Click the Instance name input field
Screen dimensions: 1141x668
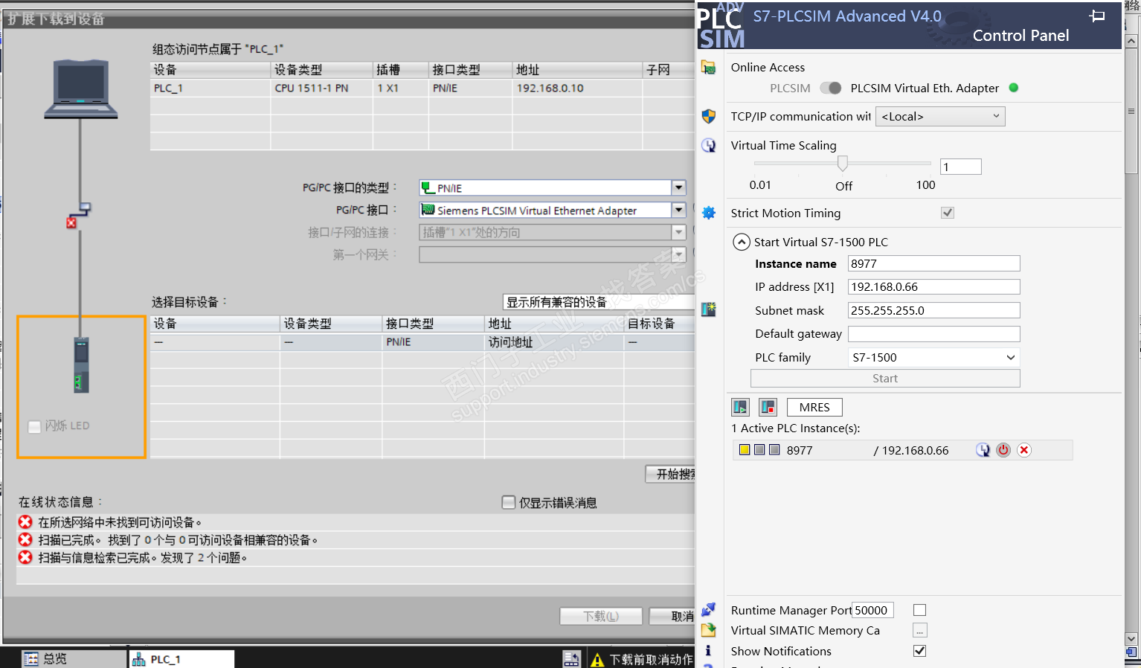coord(933,263)
